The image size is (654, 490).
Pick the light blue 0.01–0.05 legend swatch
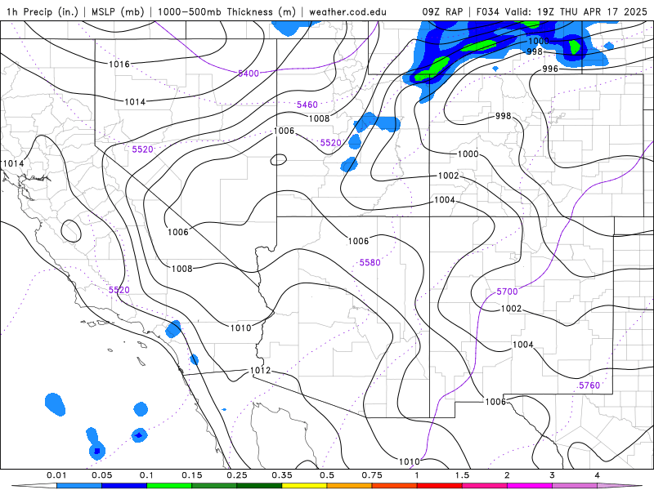[x=79, y=486]
